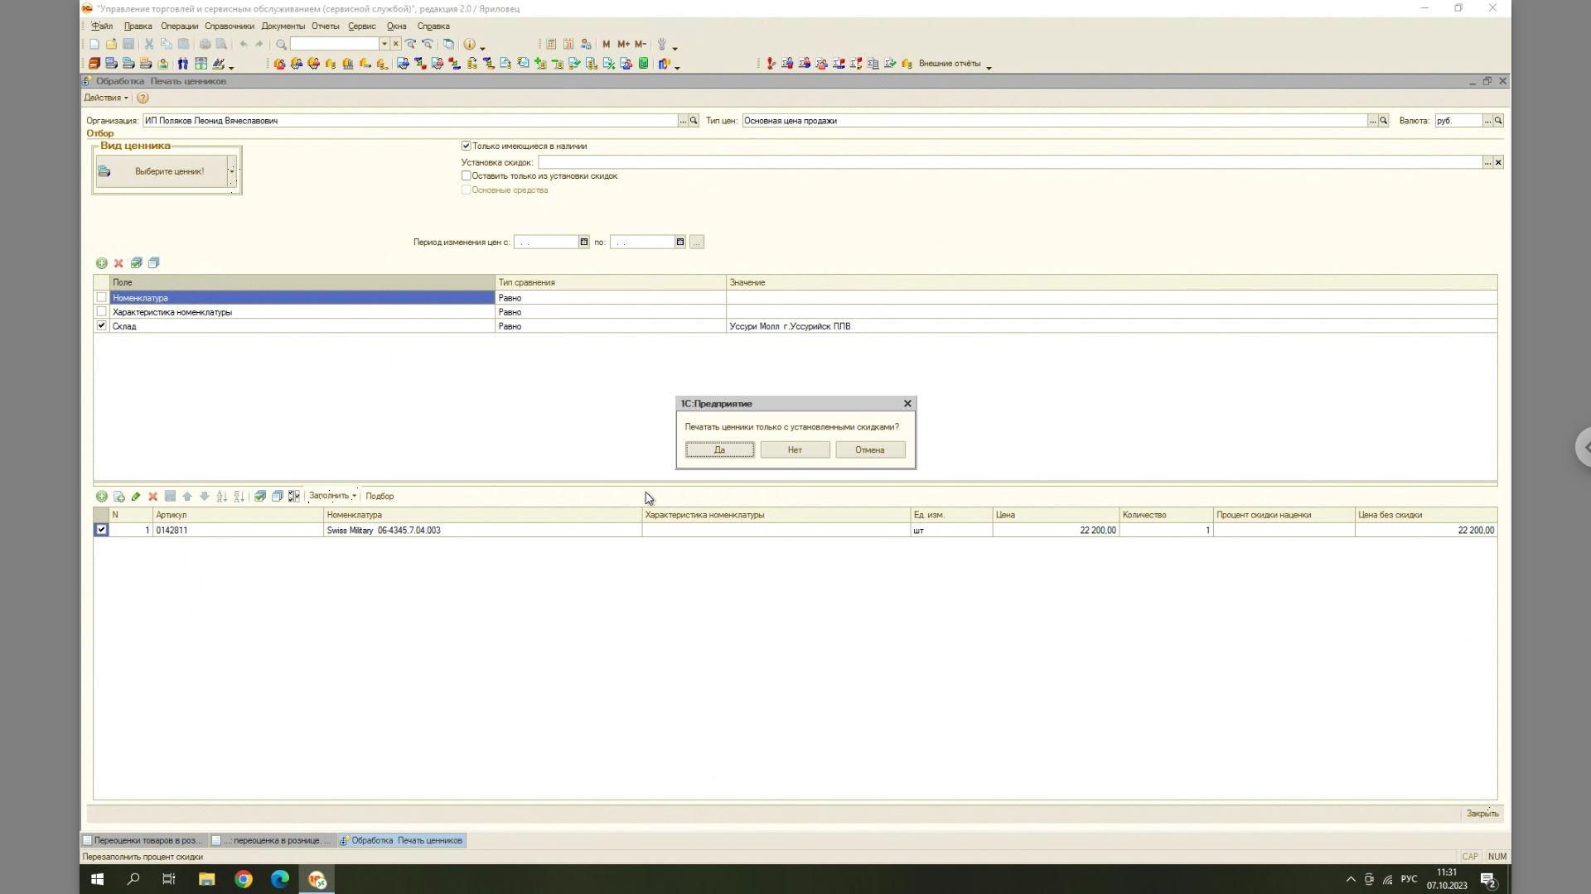Click the Закрыть button at bottom right
This screenshot has height=894, width=1591.
1482,814
